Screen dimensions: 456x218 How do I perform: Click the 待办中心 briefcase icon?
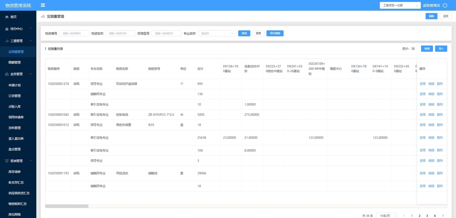tap(7, 29)
